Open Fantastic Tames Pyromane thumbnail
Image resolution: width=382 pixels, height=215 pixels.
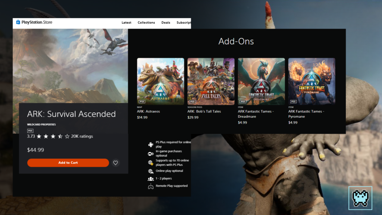pos(312,81)
